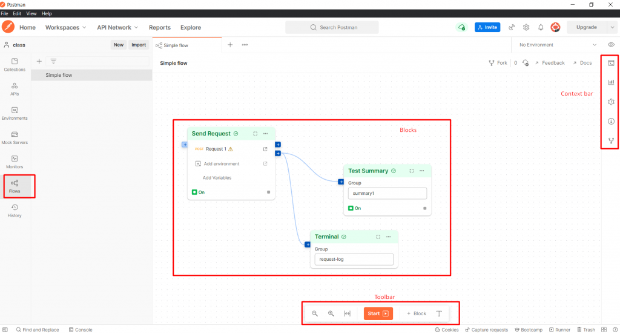
Task: Click the expand icon on Terminal block
Action: 378,237
